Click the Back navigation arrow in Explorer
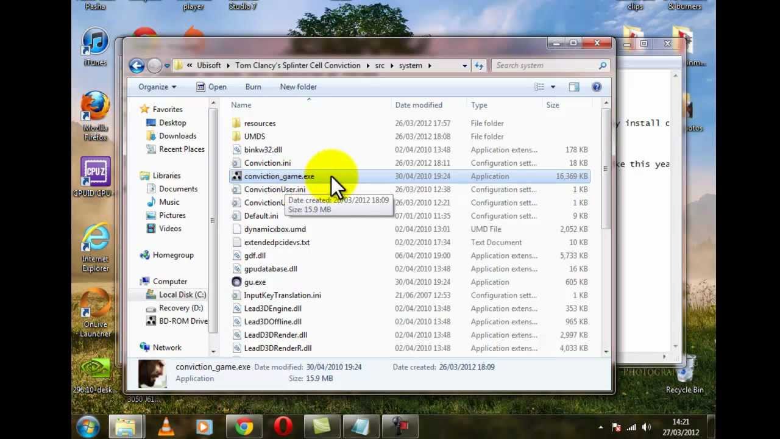This screenshot has height=439, width=780. [137, 65]
